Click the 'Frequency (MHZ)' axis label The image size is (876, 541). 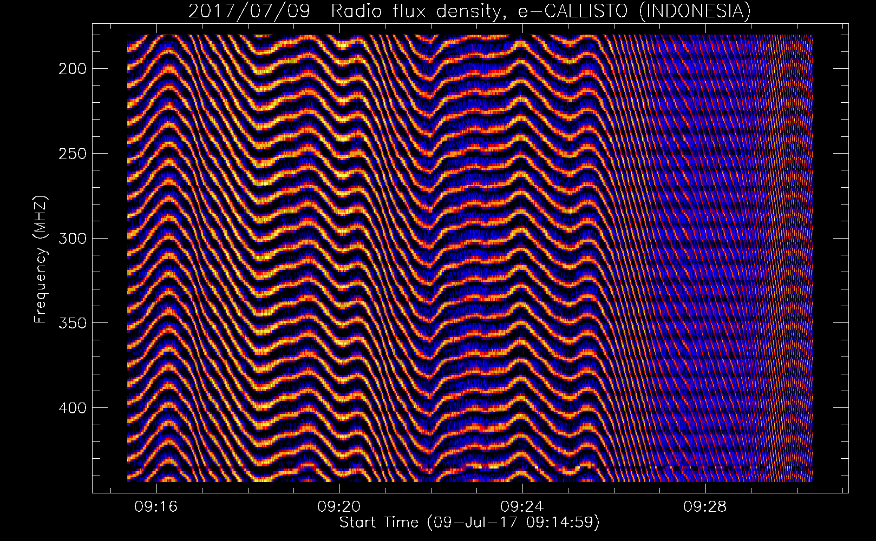click(41, 260)
